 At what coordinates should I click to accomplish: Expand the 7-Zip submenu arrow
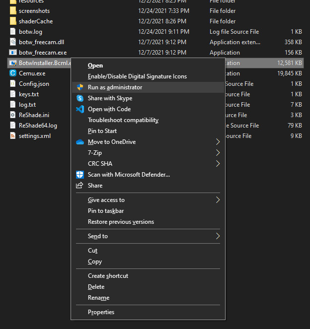(218, 153)
